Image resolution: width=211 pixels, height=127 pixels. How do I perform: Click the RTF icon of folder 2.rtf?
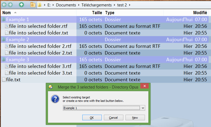(x=7, y=46)
